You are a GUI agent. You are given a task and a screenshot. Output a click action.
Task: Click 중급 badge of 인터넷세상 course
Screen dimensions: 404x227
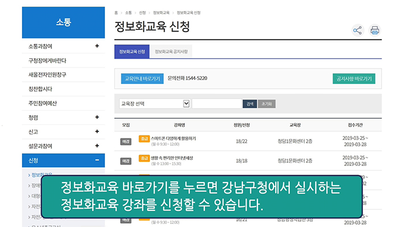pyautogui.click(x=144, y=158)
